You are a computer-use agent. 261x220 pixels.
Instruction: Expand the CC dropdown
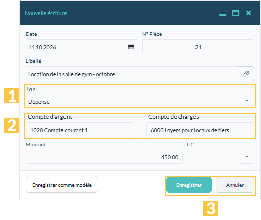click(221, 157)
